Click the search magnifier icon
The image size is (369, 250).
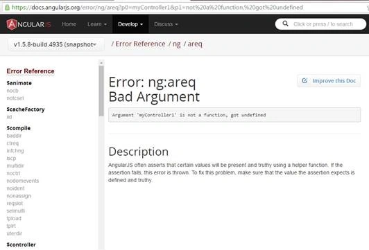point(285,24)
